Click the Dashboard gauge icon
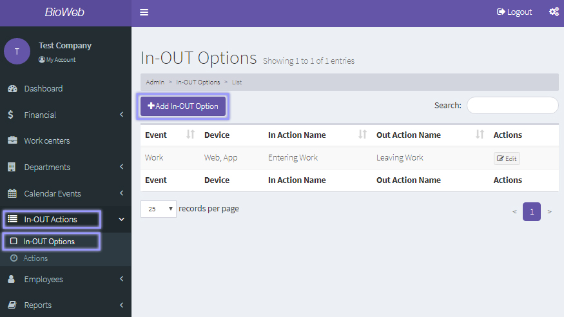The width and height of the screenshot is (564, 317). 12,89
